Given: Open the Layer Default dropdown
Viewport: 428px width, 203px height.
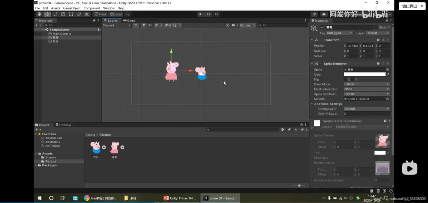Looking at the screenshot, I should click(377, 33).
